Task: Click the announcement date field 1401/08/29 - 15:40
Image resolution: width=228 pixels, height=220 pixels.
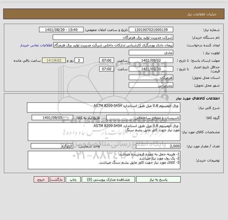Action: [x=61, y=30]
